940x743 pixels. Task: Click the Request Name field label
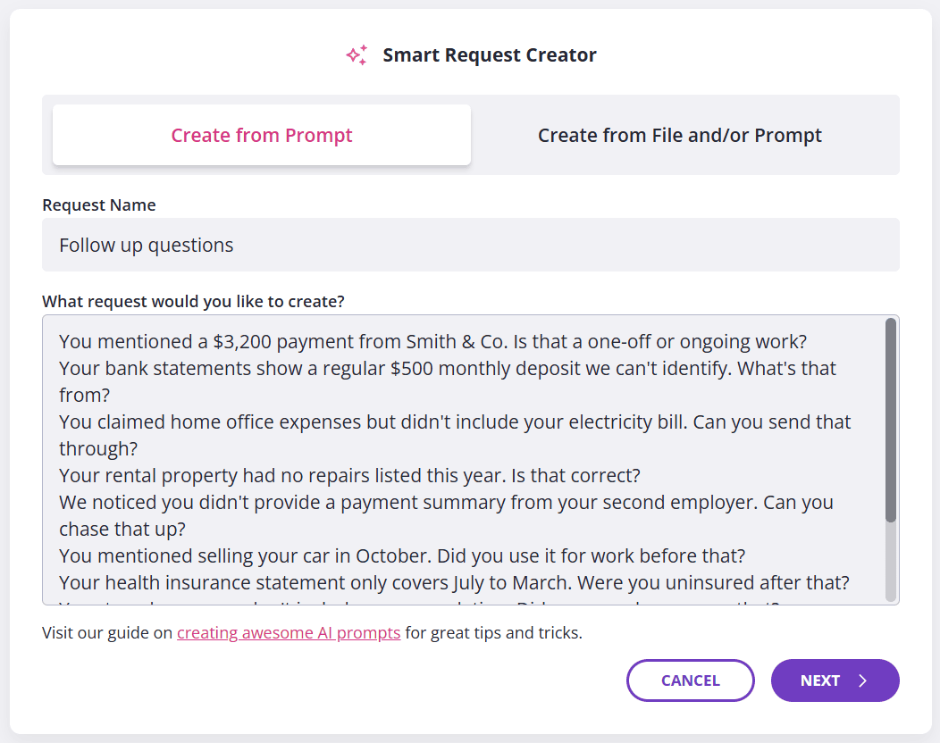click(x=99, y=205)
